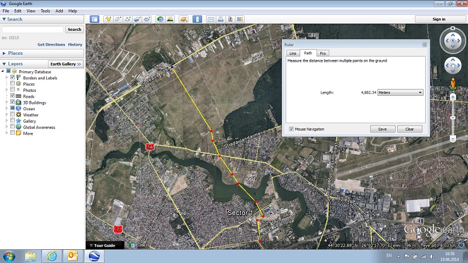This screenshot has height=263, width=468.
Task: Check the Global Awareness layer checkbox
Action: pyautogui.click(x=12, y=127)
